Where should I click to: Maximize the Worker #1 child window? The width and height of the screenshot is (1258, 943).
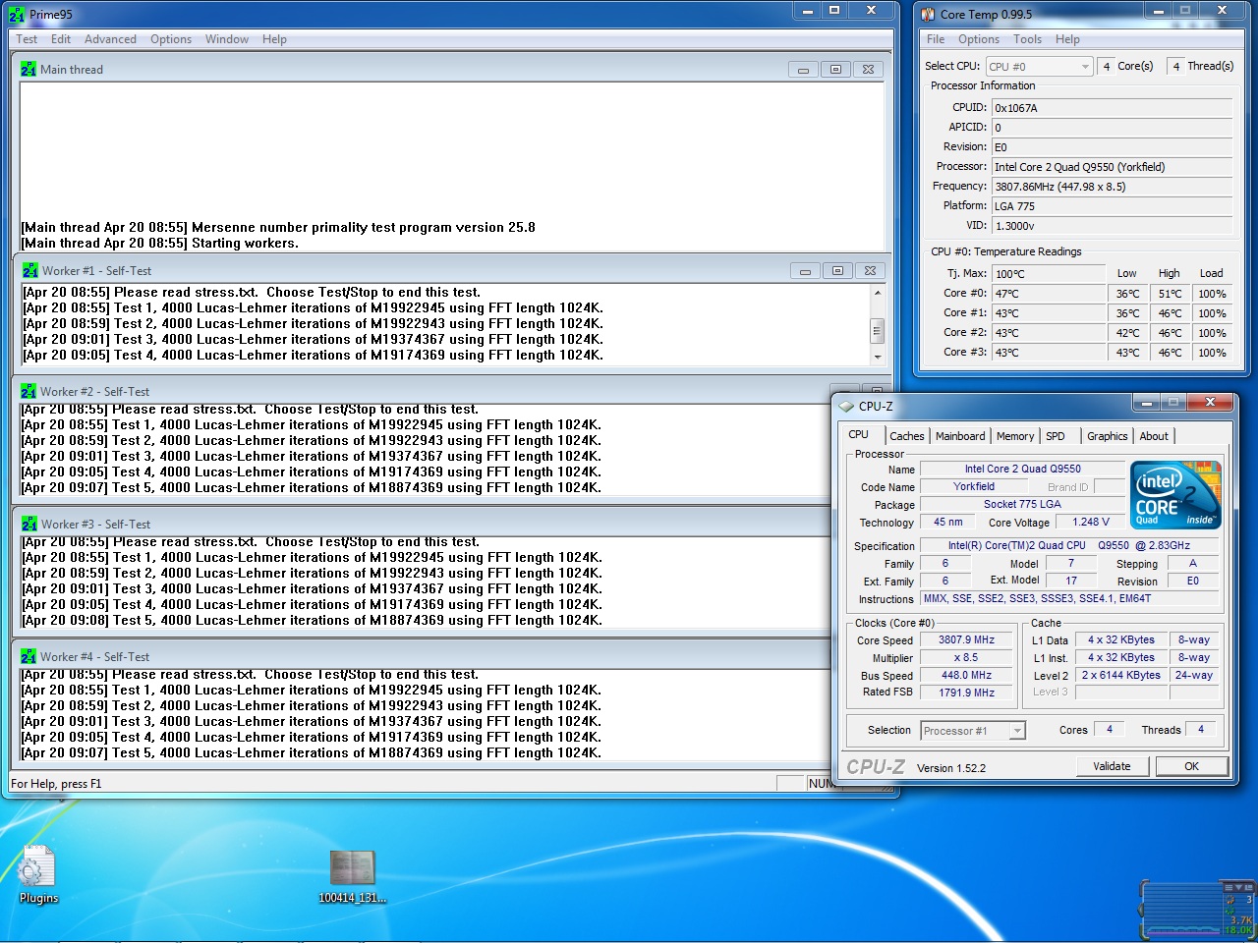click(x=837, y=271)
